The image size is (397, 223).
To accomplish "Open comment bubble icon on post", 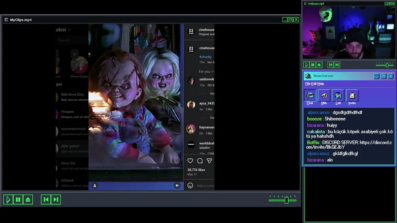I will [x=200, y=161].
